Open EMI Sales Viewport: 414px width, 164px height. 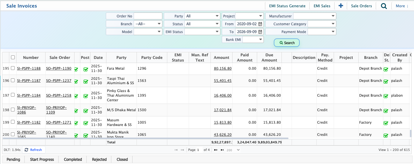(322, 6)
